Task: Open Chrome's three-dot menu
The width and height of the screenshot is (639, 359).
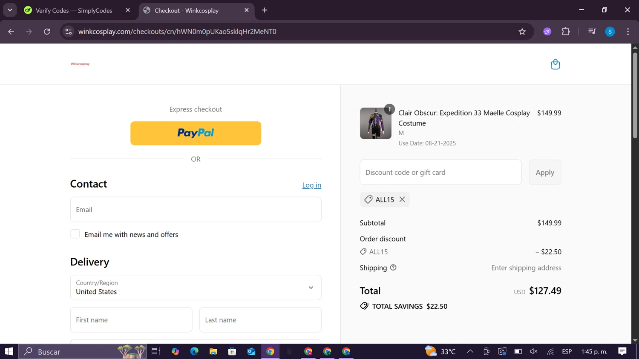Action: pyautogui.click(x=628, y=31)
